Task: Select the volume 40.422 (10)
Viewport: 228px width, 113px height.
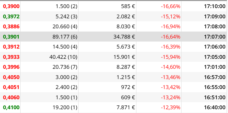Action: (63, 57)
